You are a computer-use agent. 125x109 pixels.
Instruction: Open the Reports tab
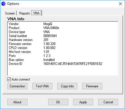[x=24, y=13]
